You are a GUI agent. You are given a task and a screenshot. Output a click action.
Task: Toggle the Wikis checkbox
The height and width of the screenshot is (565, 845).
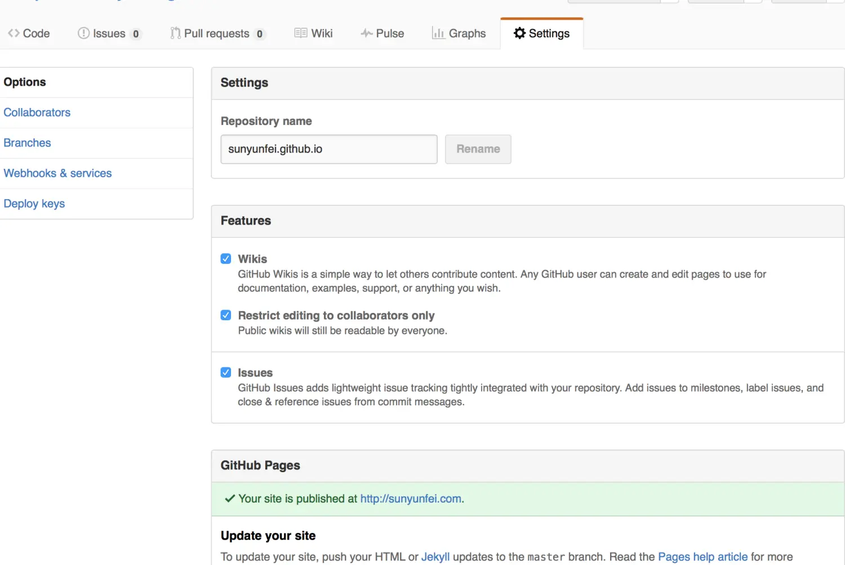point(226,259)
